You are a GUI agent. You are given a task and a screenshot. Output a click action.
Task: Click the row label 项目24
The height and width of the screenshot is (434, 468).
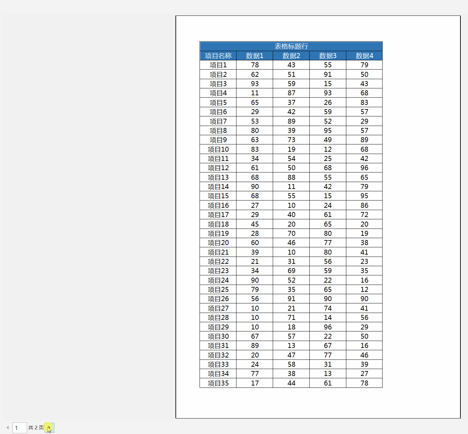pyautogui.click(x=218, y=280)
